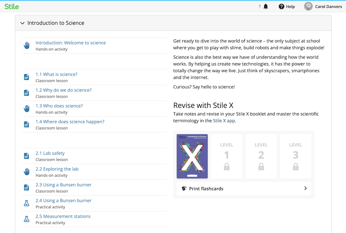This screenshot has width=346, height=233.
Task: Select locked Level 1 card
Action: (227, 156)
